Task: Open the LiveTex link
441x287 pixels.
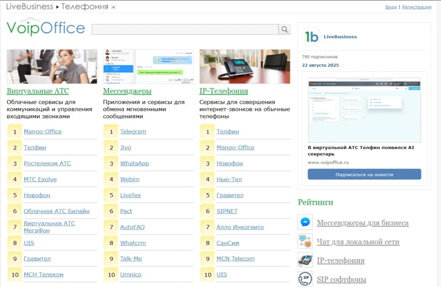Action: [x=130, y=195]
